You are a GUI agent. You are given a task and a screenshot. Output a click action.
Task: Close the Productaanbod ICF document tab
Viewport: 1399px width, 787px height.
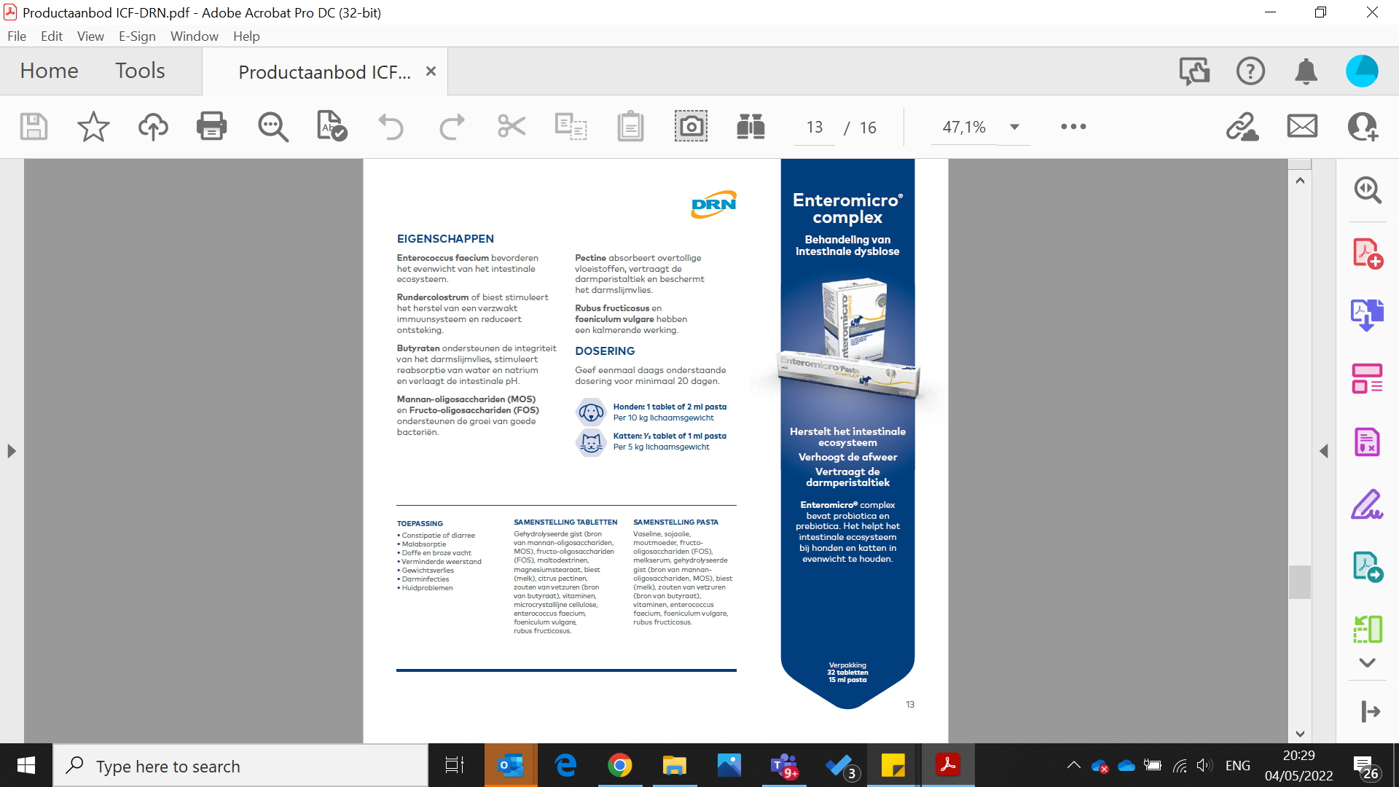tap(431, 71)
